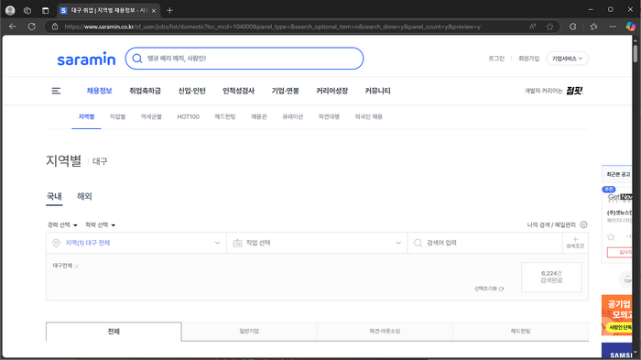The image size is (641, 360).
Task: Open the 인적성검사 menu
Action: click(x=238, y=91)
